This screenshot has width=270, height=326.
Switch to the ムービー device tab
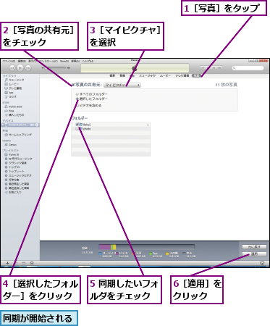point(165,75)
